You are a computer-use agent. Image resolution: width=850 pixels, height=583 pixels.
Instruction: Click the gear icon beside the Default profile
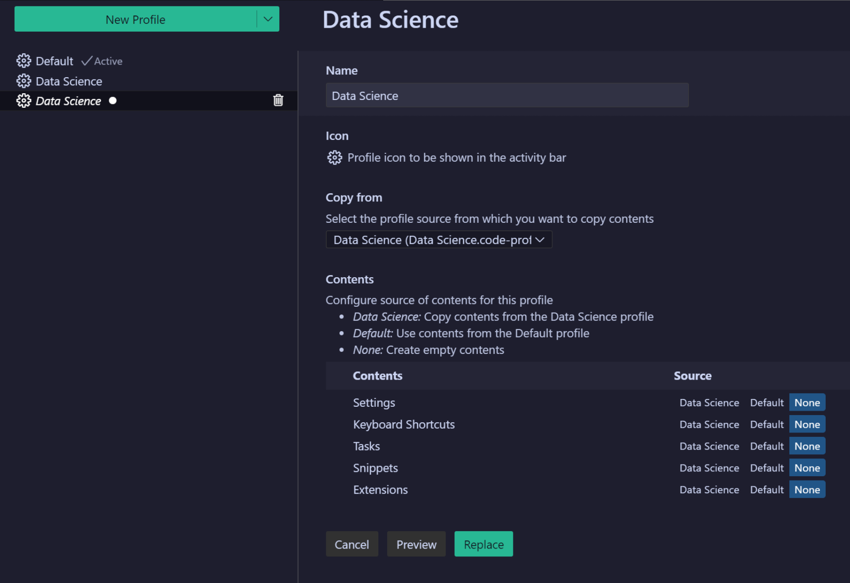23,61
